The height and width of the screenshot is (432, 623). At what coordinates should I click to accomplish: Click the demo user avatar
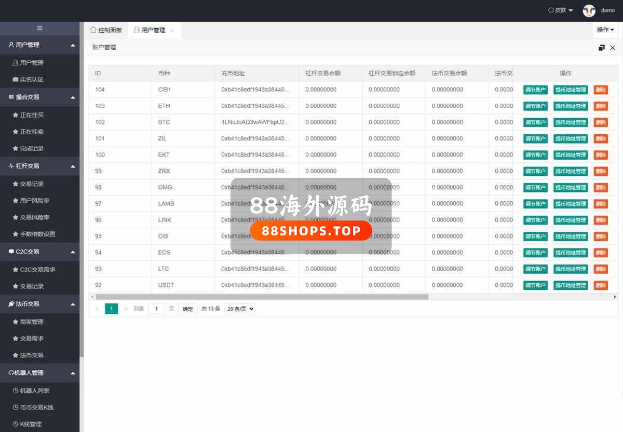coord(589,10)
